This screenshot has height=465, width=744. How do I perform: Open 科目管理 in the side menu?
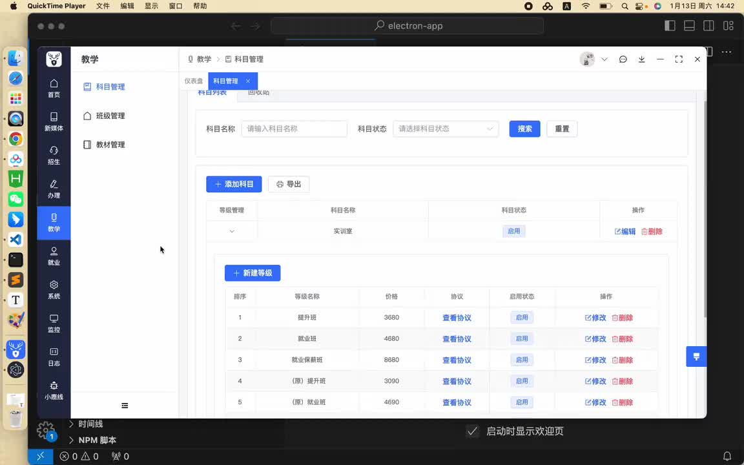point(105,87)
